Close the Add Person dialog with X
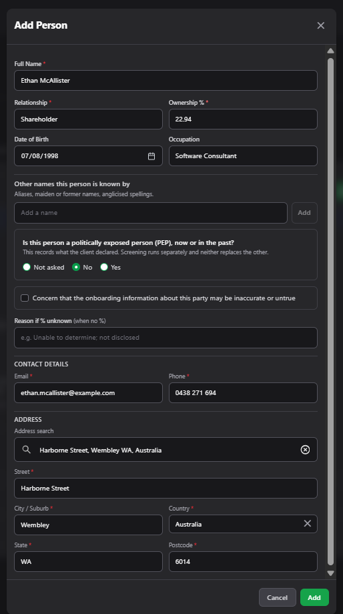The image size is (343, 614). [321, 25]
